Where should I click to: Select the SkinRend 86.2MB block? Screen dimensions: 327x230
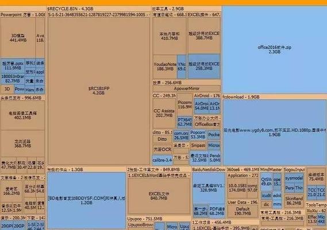pos(294,201)
